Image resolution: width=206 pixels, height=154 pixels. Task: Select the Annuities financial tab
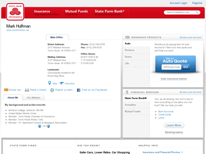136,105
